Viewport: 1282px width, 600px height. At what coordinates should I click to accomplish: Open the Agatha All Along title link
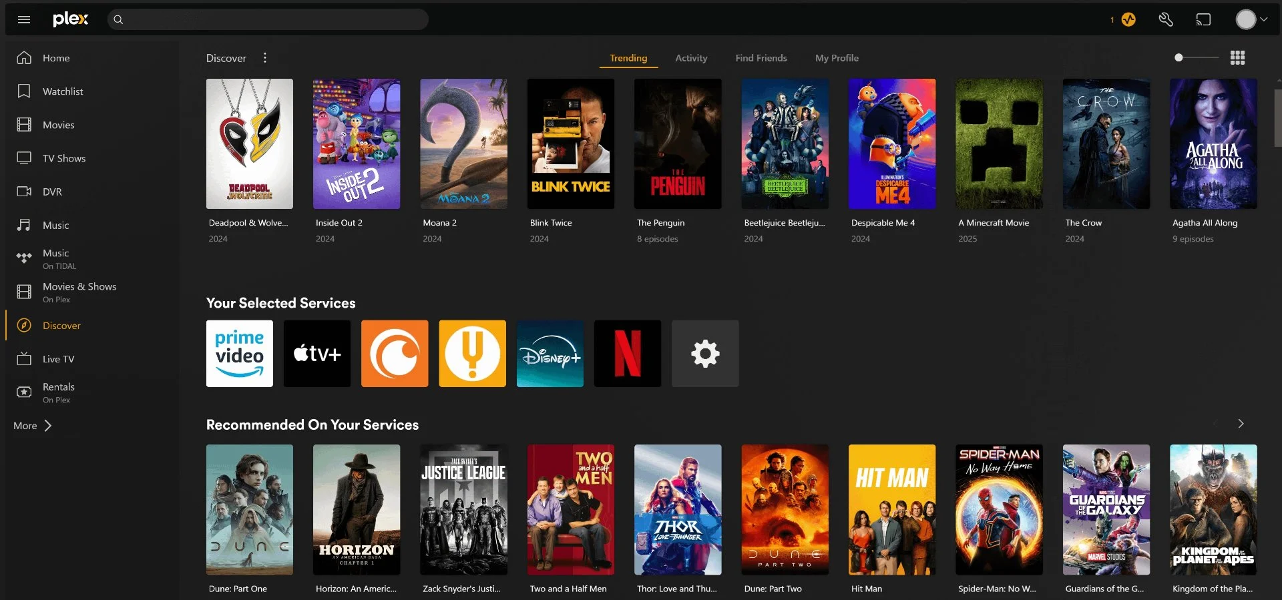(1205, 223)
